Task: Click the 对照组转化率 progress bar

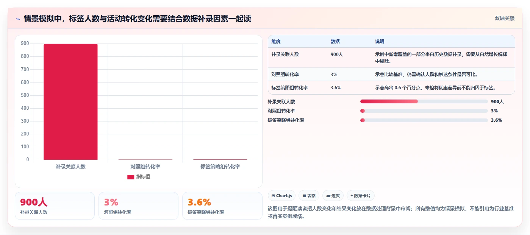Action: pos(424,111)
